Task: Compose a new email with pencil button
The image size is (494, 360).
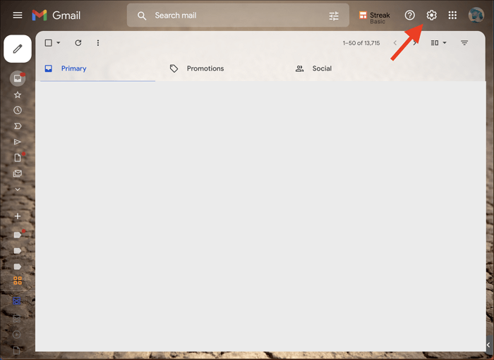Action: [18, 49]
